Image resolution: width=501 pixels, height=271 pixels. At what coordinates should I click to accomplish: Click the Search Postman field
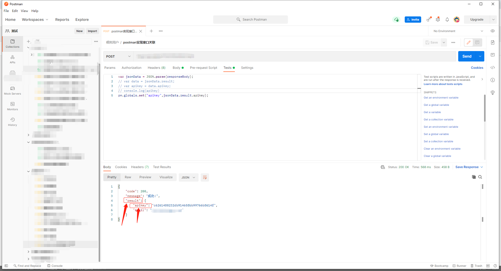click(x=250, y=20)
